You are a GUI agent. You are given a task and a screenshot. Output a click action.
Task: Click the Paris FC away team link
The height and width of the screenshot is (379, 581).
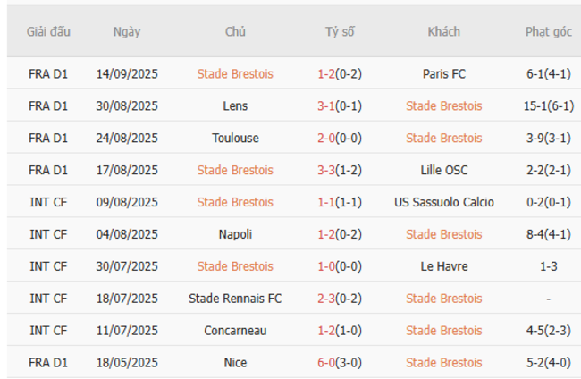[x=443, y=74]
